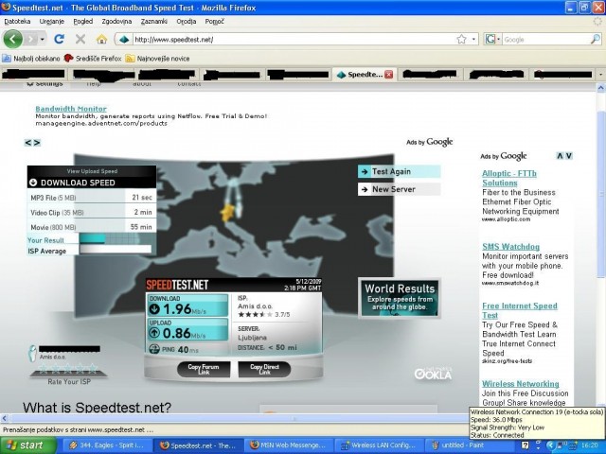Bookmark this page with the star icon
The image size is (606, 454).
(x=461, y=39)
